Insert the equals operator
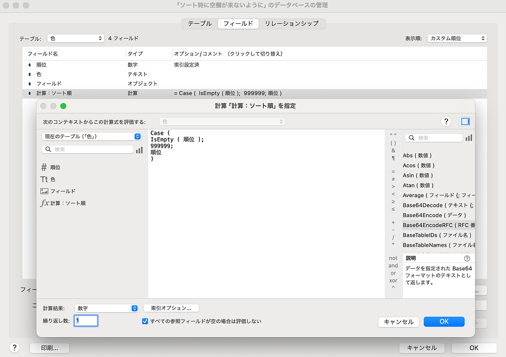The width and height of the screenshot is (506, 357). tap(393, 172)
